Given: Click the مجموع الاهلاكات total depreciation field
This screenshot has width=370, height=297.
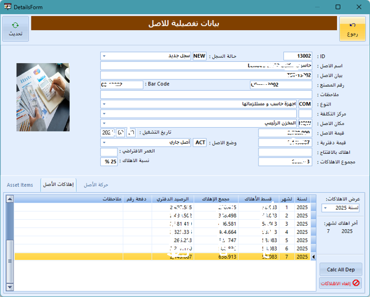Looking at the screenshot, I should pos(285,162).
